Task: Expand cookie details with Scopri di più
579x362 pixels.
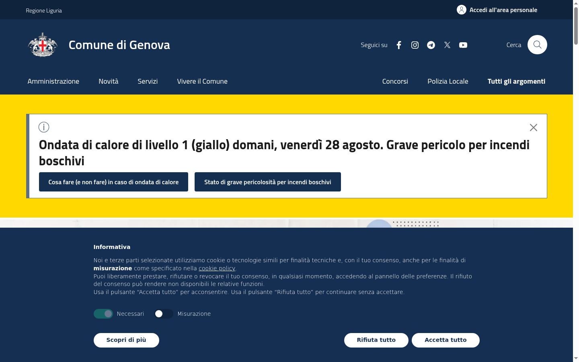Action: [126, 340]
